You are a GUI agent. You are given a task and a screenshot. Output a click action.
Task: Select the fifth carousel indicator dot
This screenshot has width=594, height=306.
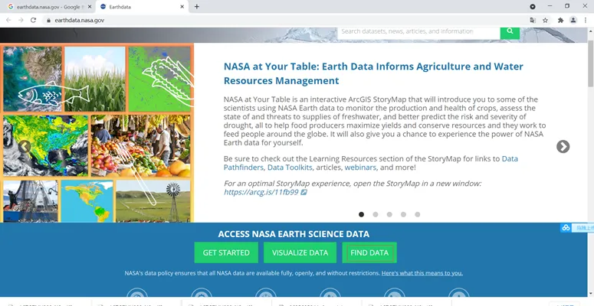418,214
